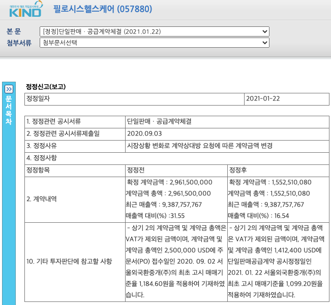Select the 확정 계약금액 1,552,510,080 line
331x305 pixels.
270,182
